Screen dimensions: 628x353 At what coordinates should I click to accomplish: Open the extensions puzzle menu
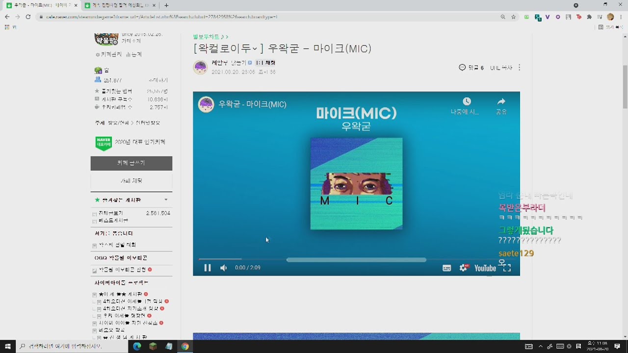tap(589, 17)
